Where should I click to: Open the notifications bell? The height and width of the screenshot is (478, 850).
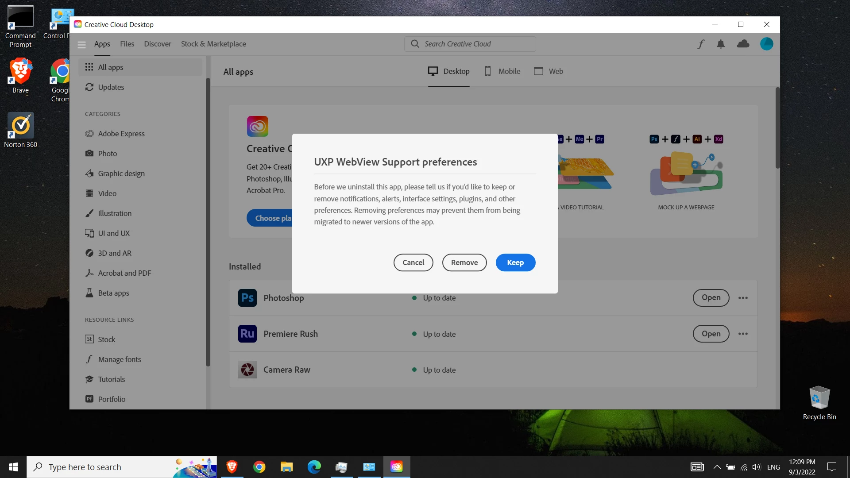[x=721, y=44]
